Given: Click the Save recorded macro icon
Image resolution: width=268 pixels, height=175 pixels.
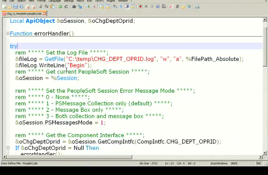Looking at the screenshot, I should tap(164, 7).
